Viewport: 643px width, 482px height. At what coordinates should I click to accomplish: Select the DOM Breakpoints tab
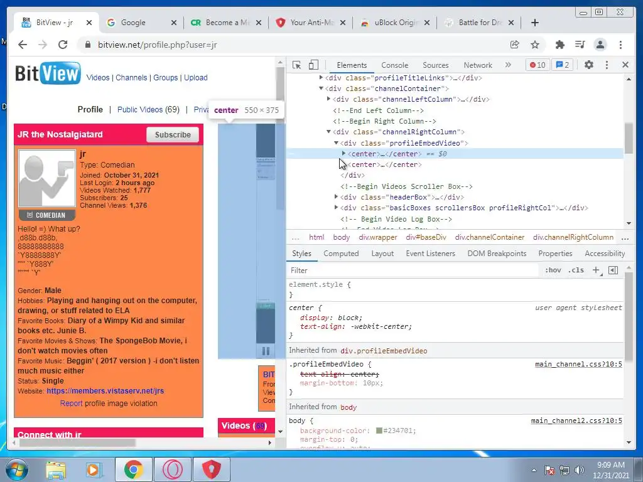point(497,254)
